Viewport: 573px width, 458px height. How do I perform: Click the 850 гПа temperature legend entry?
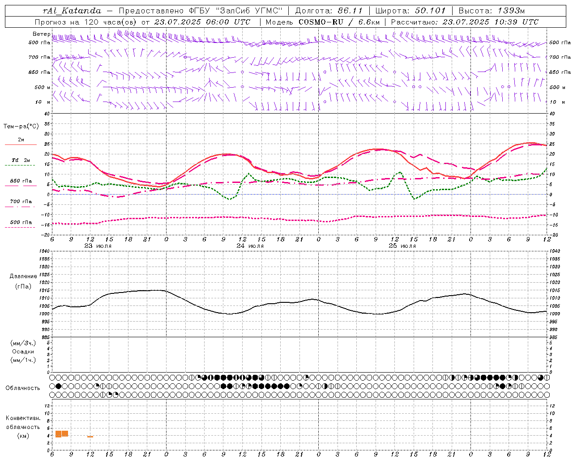pos(21,182)
